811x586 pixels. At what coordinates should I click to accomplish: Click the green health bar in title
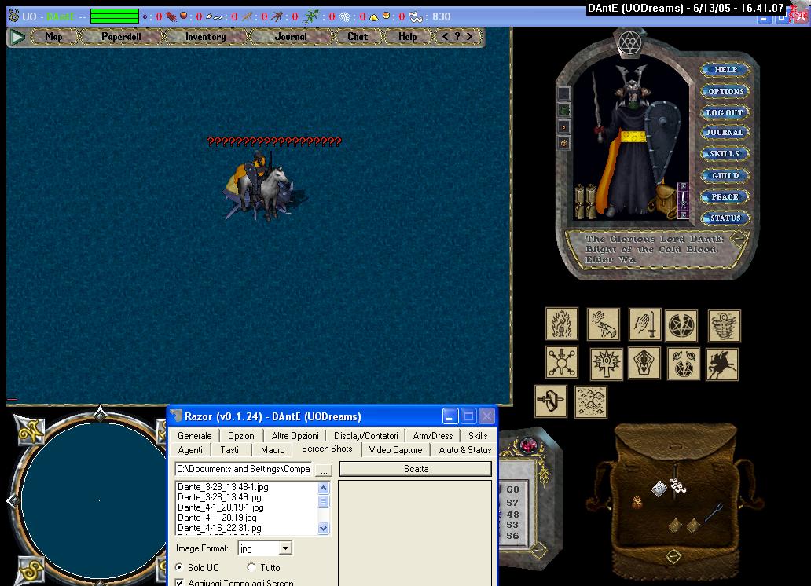click(x=114, y=16)
